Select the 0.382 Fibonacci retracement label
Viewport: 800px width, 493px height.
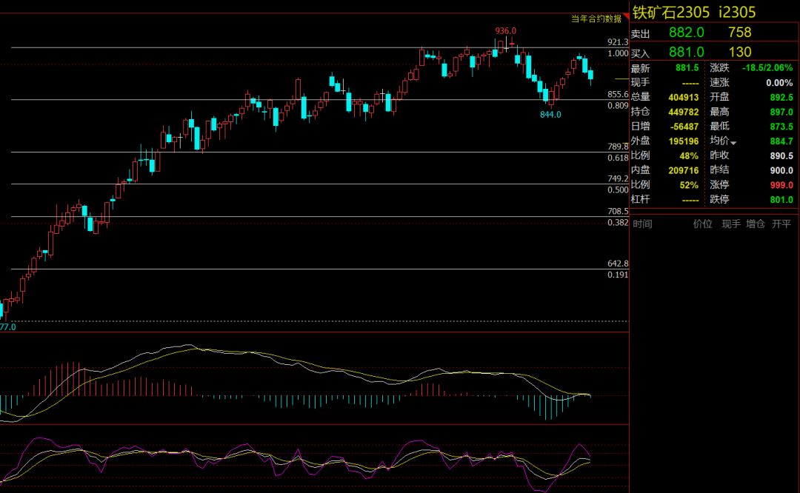(x=618, y=222)
